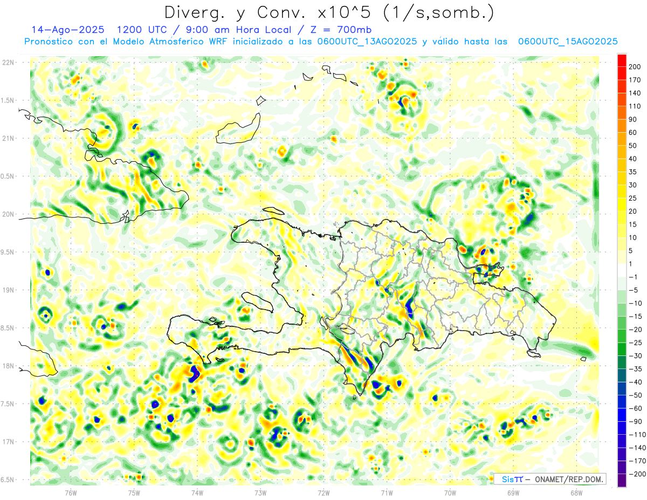Click the colorbar value 60
The image size is (647, 500).
click(634, 133)
